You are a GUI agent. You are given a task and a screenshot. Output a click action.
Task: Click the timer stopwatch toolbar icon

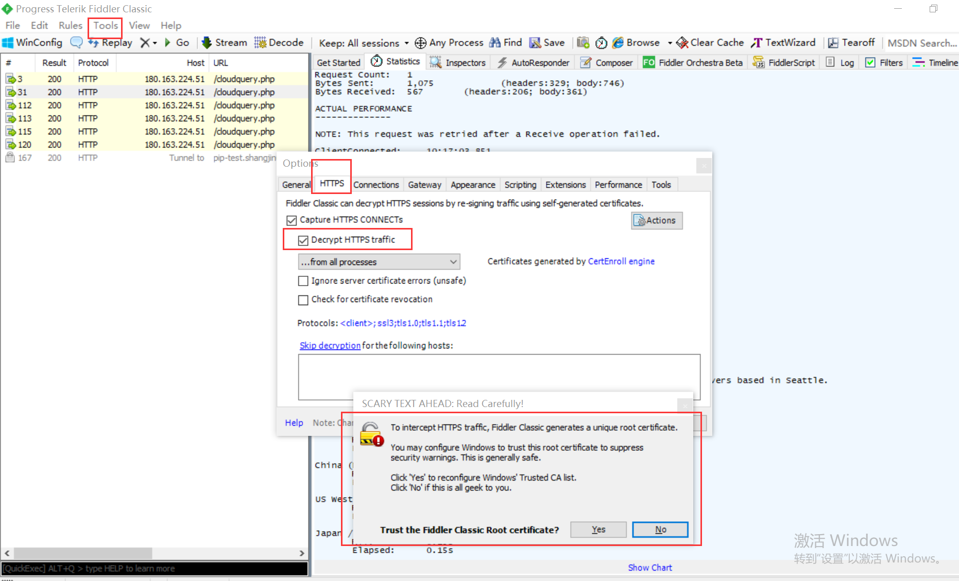click(x=601, y=43)
